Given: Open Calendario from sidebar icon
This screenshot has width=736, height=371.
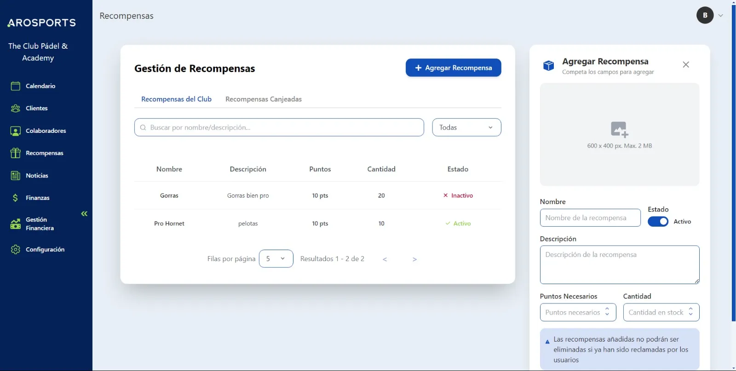Looking at the screenshot, I should (x=16, y=86).
